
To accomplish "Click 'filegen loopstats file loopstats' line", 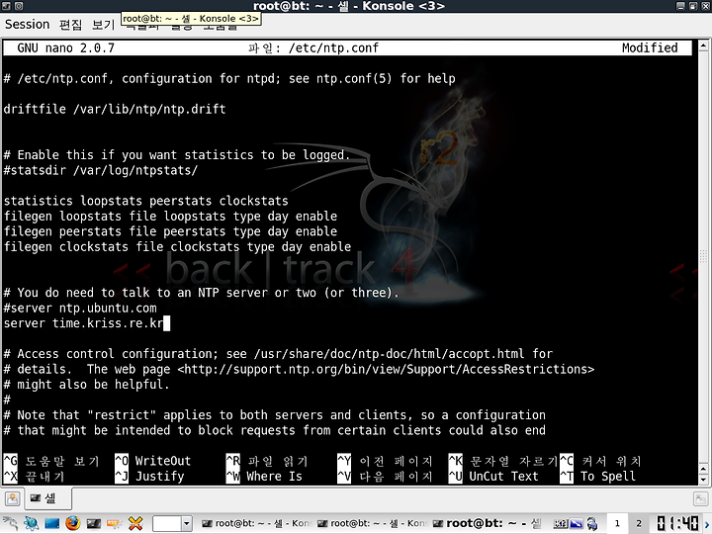I will (x=170, y=217).
